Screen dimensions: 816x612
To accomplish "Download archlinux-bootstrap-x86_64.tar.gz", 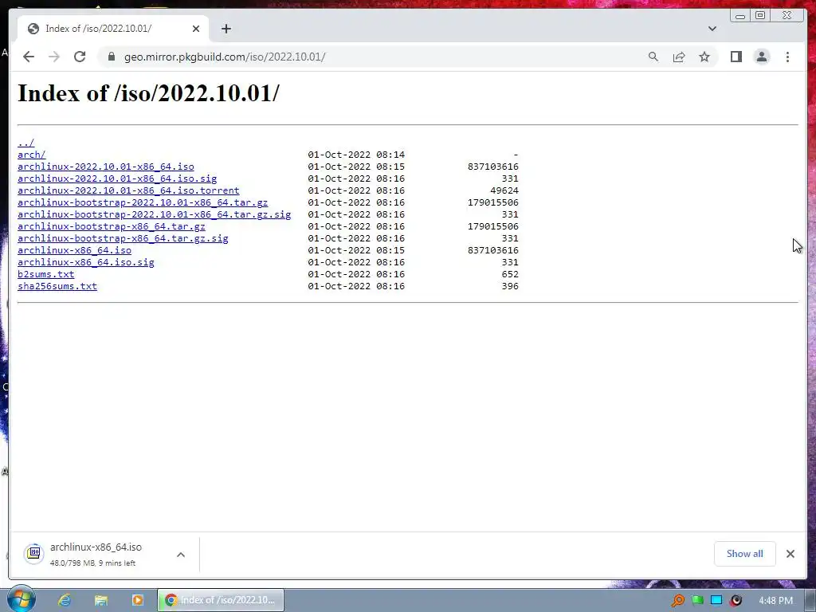I will (x=112, y=226).
